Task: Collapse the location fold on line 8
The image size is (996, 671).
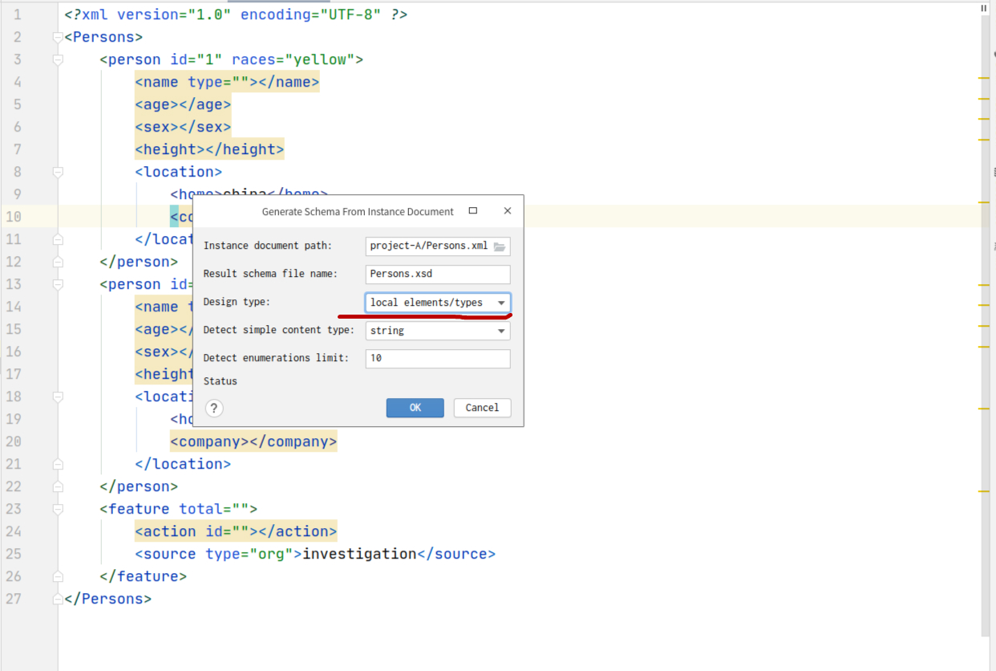Action: 58,172
